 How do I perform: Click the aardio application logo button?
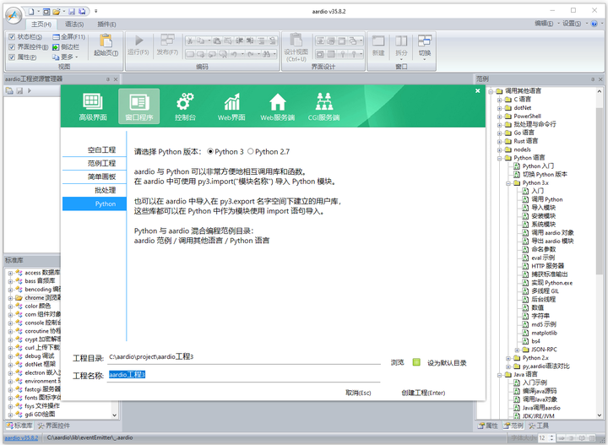tap(14, 15)
